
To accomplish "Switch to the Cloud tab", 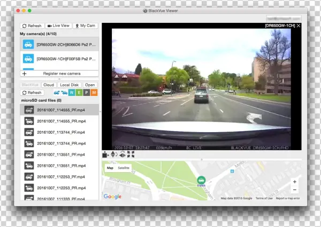I will pyautogui.click(x=49, y=85).
